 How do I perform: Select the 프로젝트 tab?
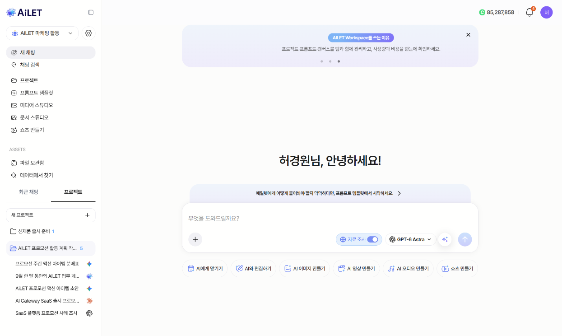pyautogui.click(x=73, y=192)
